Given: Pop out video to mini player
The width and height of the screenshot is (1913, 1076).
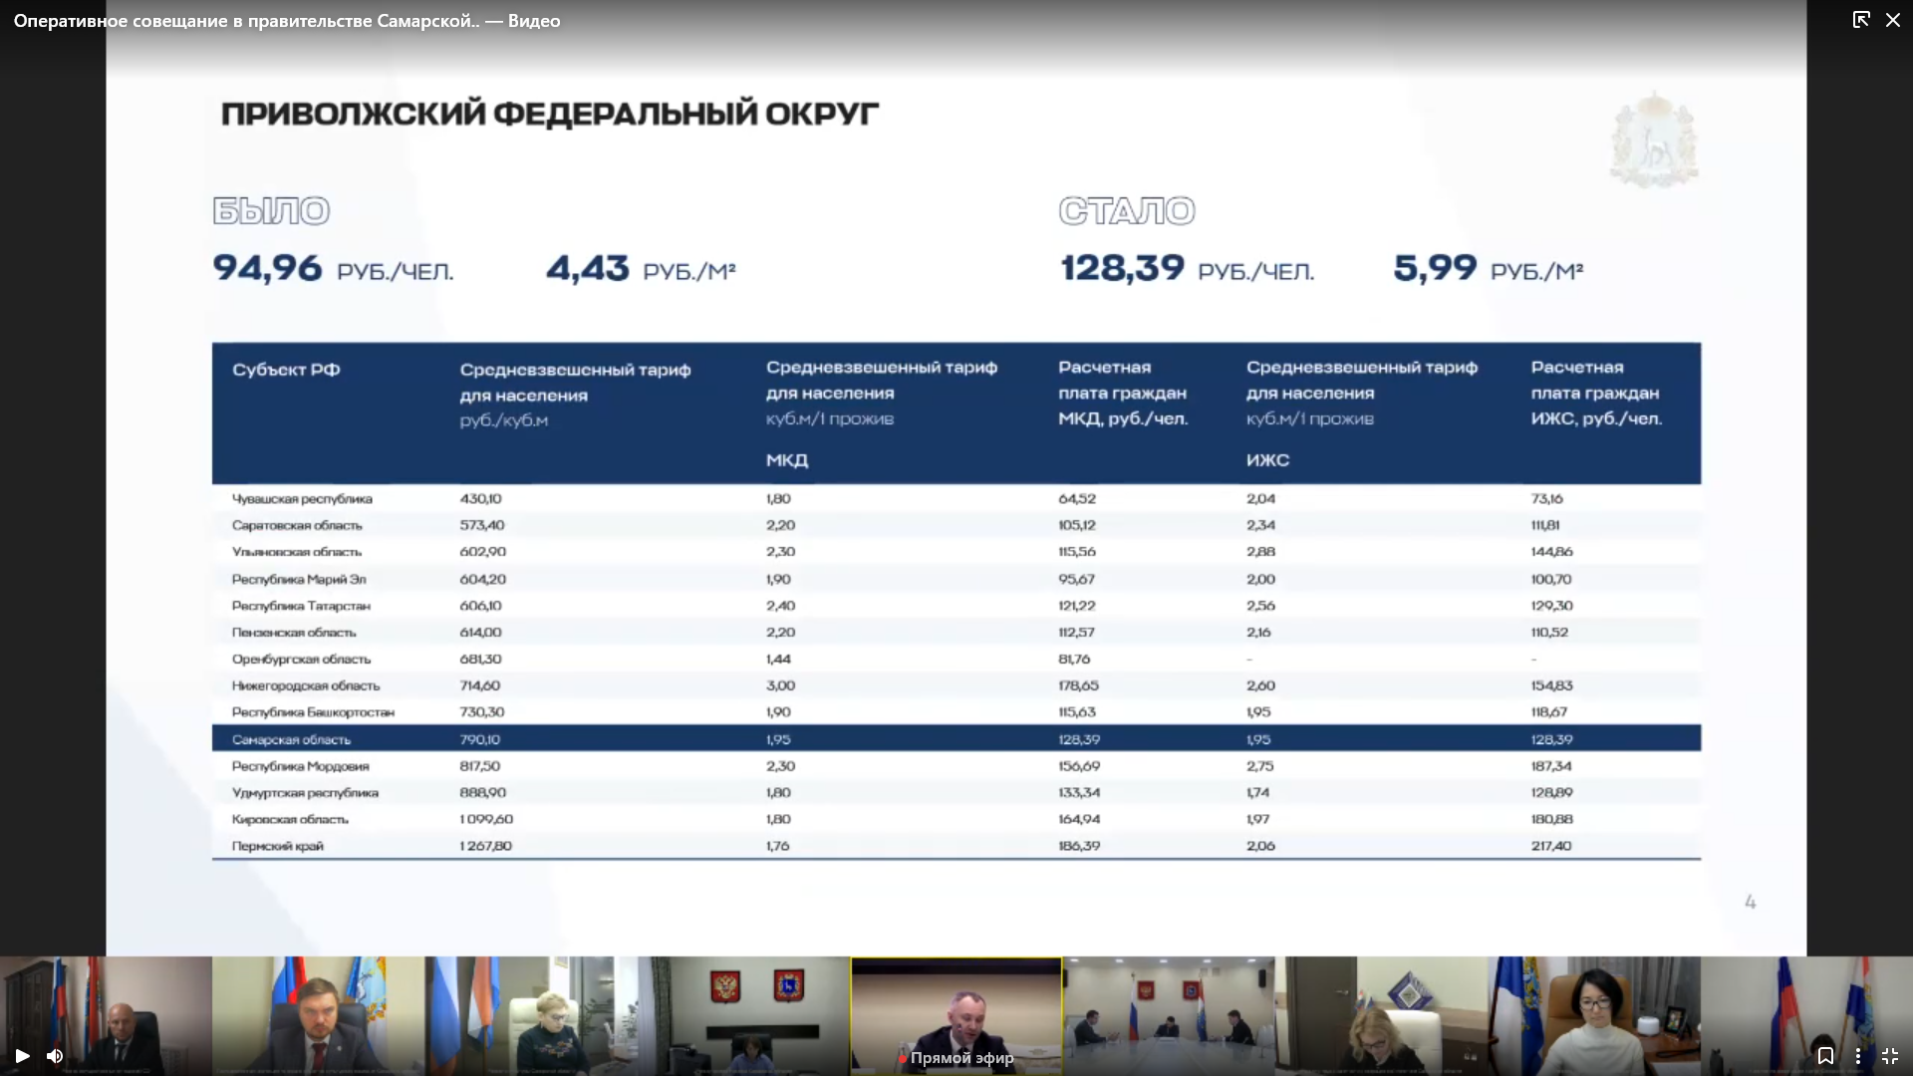Looking at the screenshot, I should point(1860,20).
